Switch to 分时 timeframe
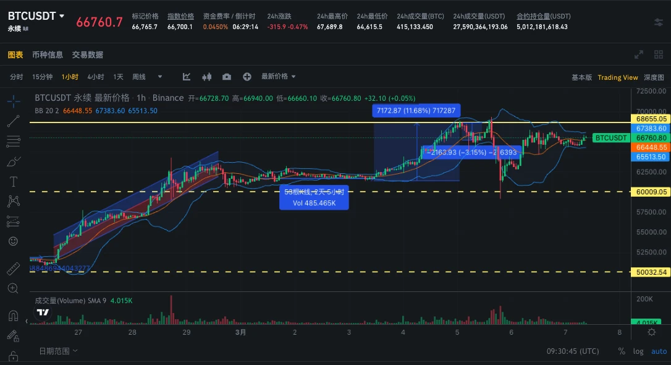Image resolution: width=671 pixels, height=365 pixels. point(16,77)
